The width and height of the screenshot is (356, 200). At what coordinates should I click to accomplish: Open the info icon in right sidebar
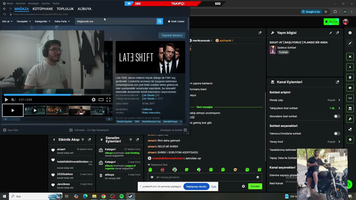(x=350, y=33)
